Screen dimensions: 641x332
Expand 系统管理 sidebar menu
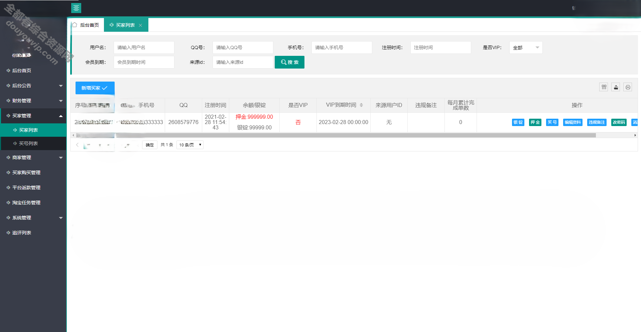(33, 218)
